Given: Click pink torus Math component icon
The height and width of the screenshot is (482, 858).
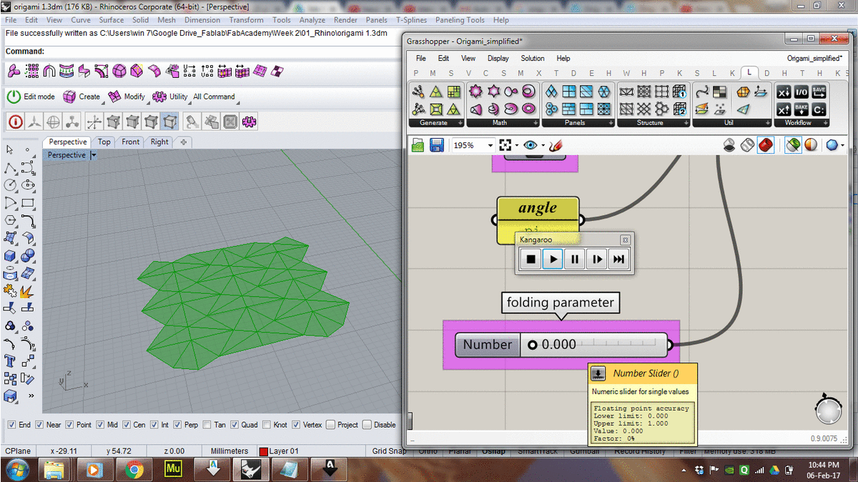Looking at the screenshot, I should point(528,109).
